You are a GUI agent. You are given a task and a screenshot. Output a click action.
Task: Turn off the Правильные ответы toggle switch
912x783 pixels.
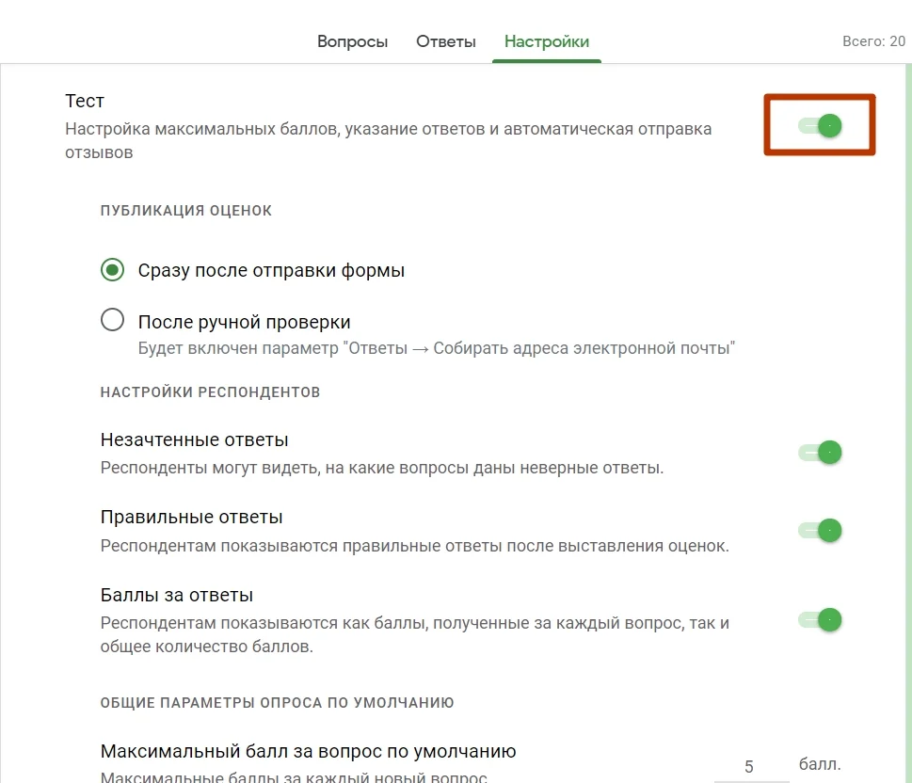[x=820, y=530]
